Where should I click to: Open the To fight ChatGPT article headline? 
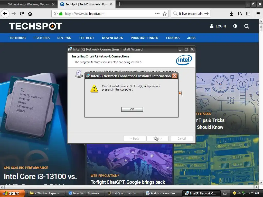(128, 182)
